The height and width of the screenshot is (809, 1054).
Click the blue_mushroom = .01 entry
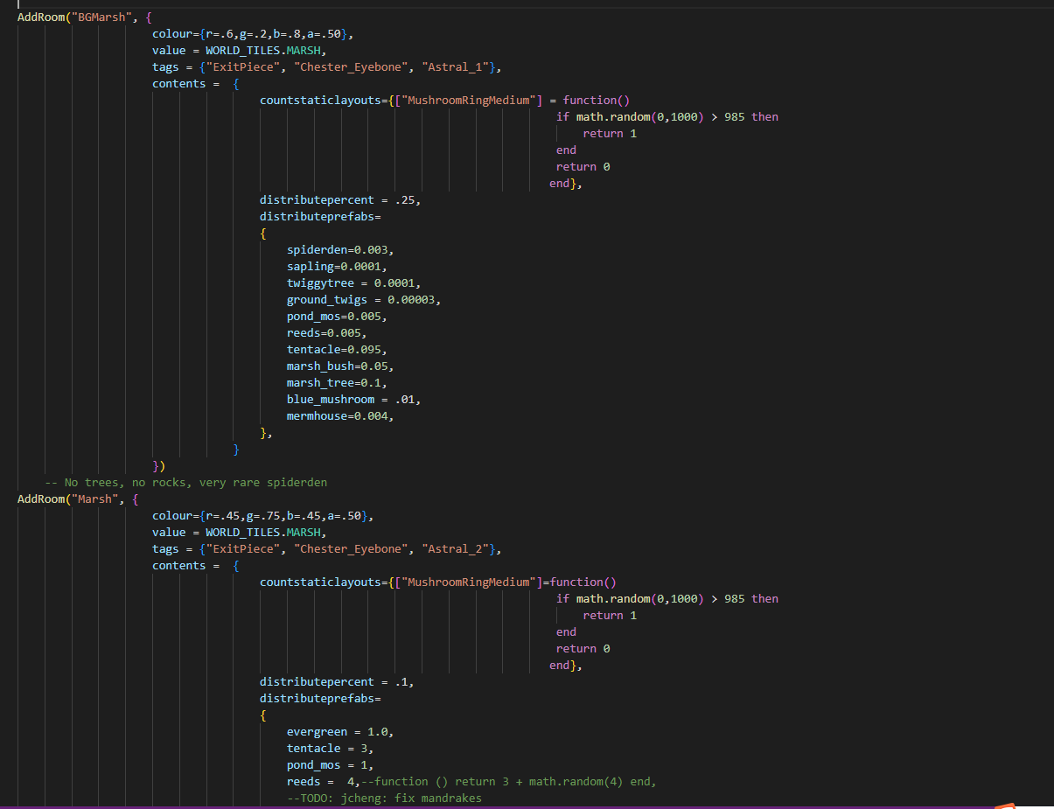click(x=353, y=400)
